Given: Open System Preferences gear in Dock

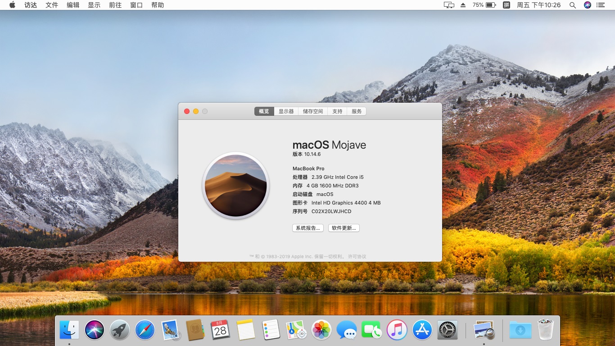Looking at the screenshot, I should (448, 330).
